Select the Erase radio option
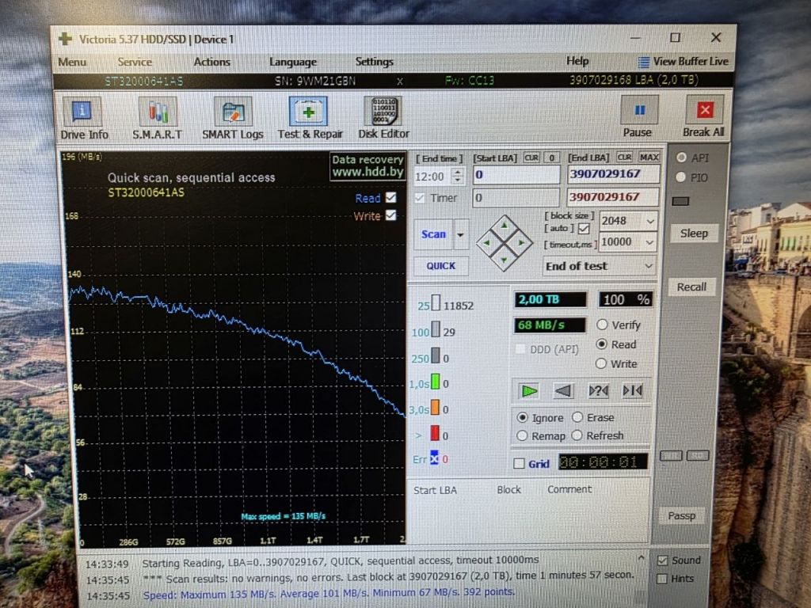This screenshot has height=608, width=811. point(577,417)
